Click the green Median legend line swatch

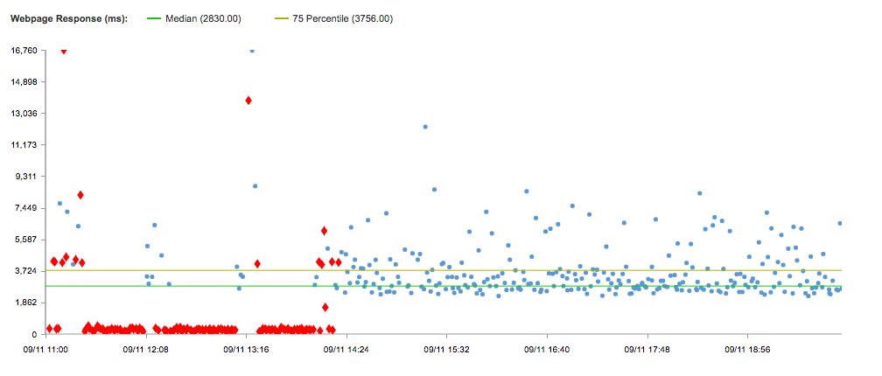click(x=154, y=18)
